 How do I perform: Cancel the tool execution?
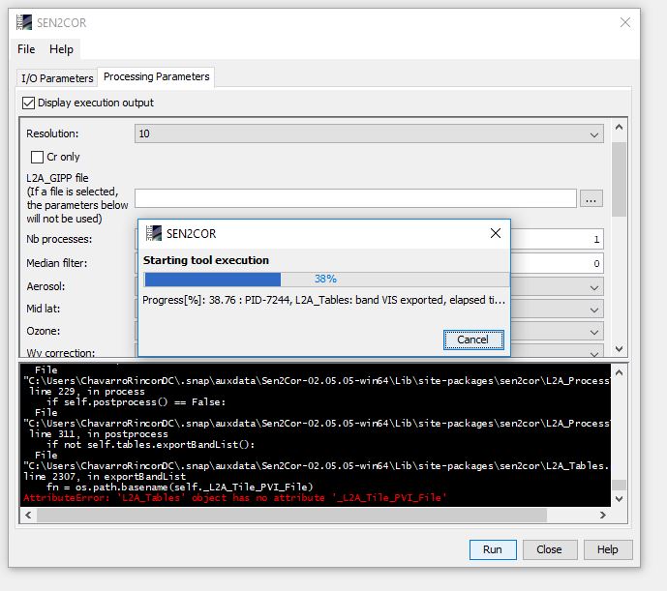[473, 340]
